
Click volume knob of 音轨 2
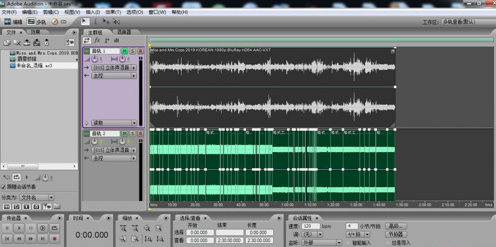[x=95, y=142]
